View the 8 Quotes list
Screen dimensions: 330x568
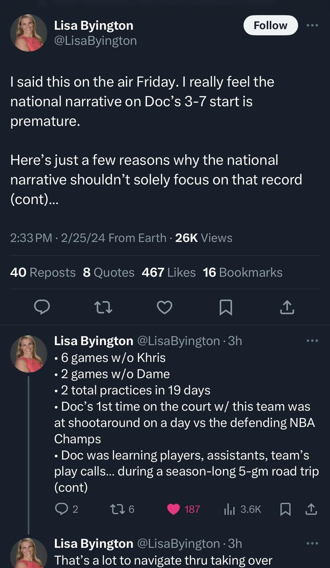tap(108, 273)
